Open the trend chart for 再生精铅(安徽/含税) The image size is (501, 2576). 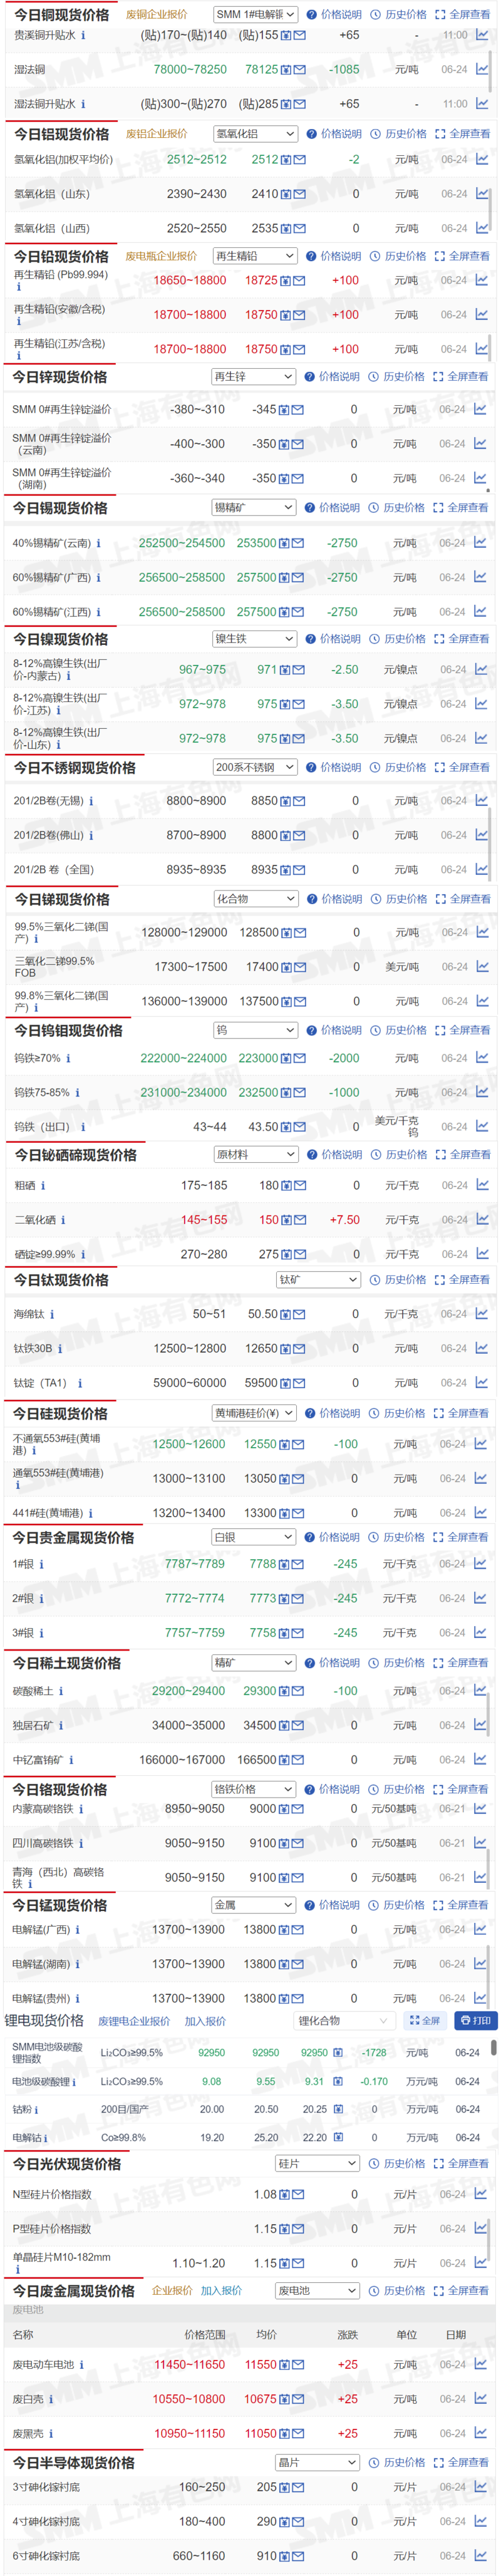482,314
